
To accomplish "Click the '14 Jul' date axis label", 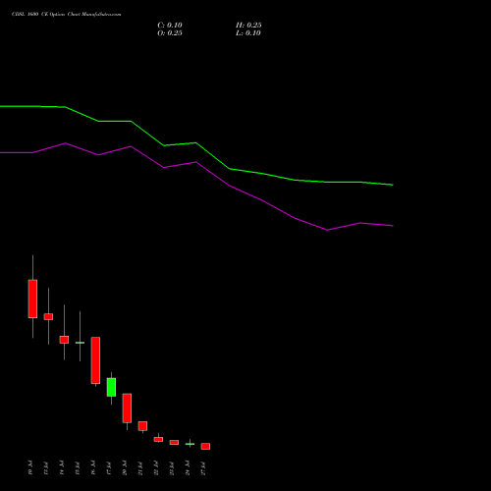I will tap(62, 467).
